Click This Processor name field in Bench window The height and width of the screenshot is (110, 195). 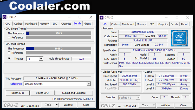(x=57, y=78)
